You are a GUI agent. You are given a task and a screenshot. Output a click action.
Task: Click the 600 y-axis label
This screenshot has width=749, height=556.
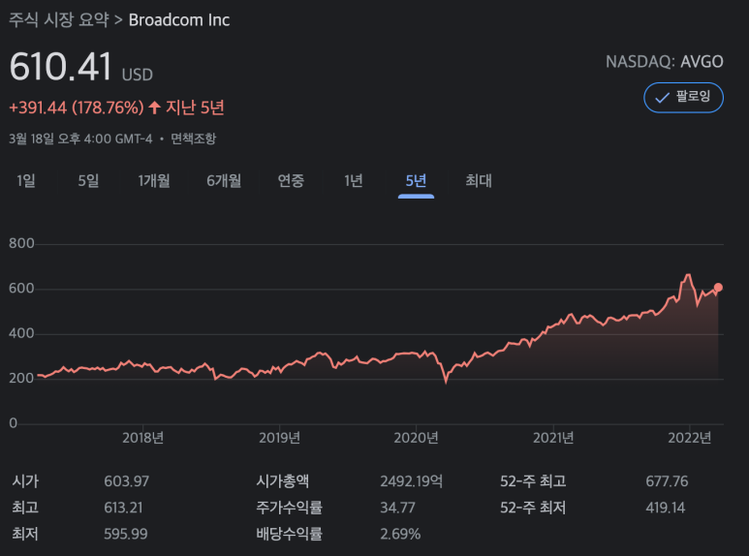(21, 288)
